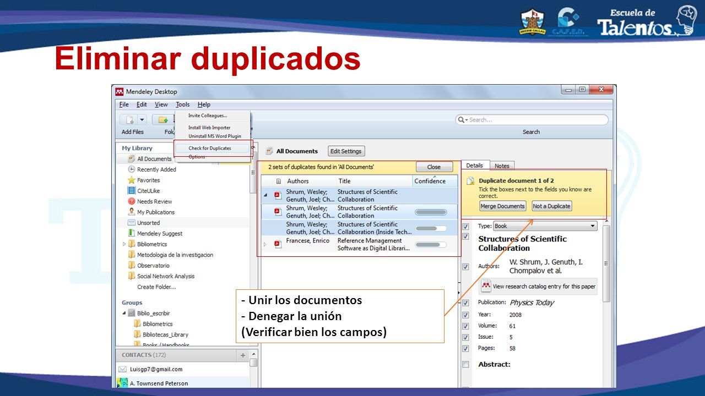Open the View menu
The image size is (705, 396).
point(161,105)
